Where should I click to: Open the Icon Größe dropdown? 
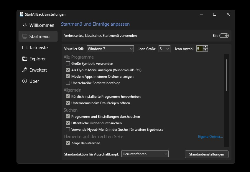pyautogui.click(x=165, y=49)
